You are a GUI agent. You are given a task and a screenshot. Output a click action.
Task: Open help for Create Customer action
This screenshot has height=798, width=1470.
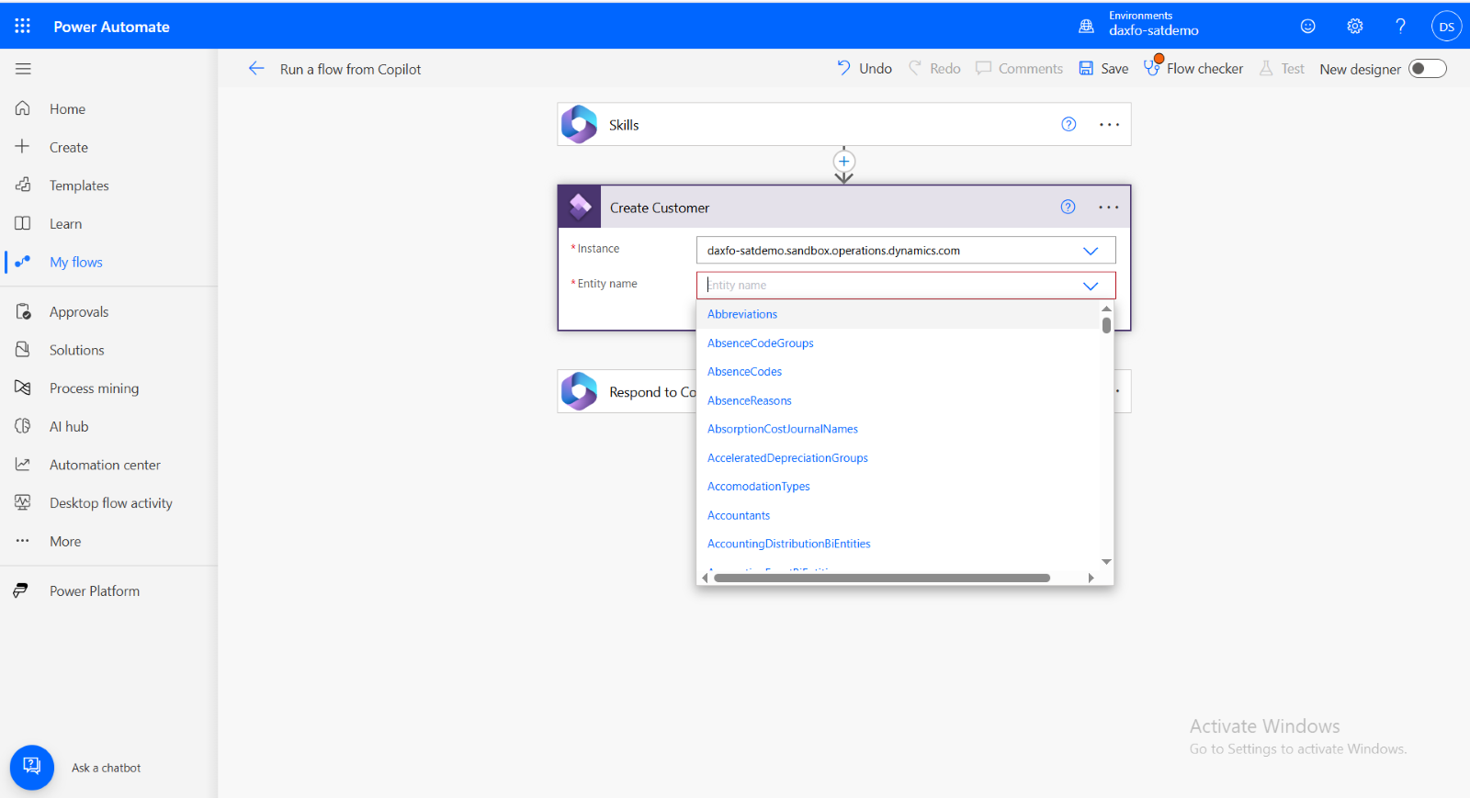[1068, 208]
